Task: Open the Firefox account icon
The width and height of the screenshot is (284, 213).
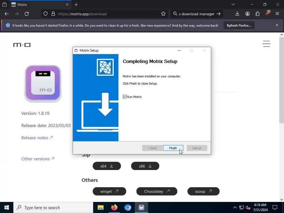Action: tap(247, 14)
